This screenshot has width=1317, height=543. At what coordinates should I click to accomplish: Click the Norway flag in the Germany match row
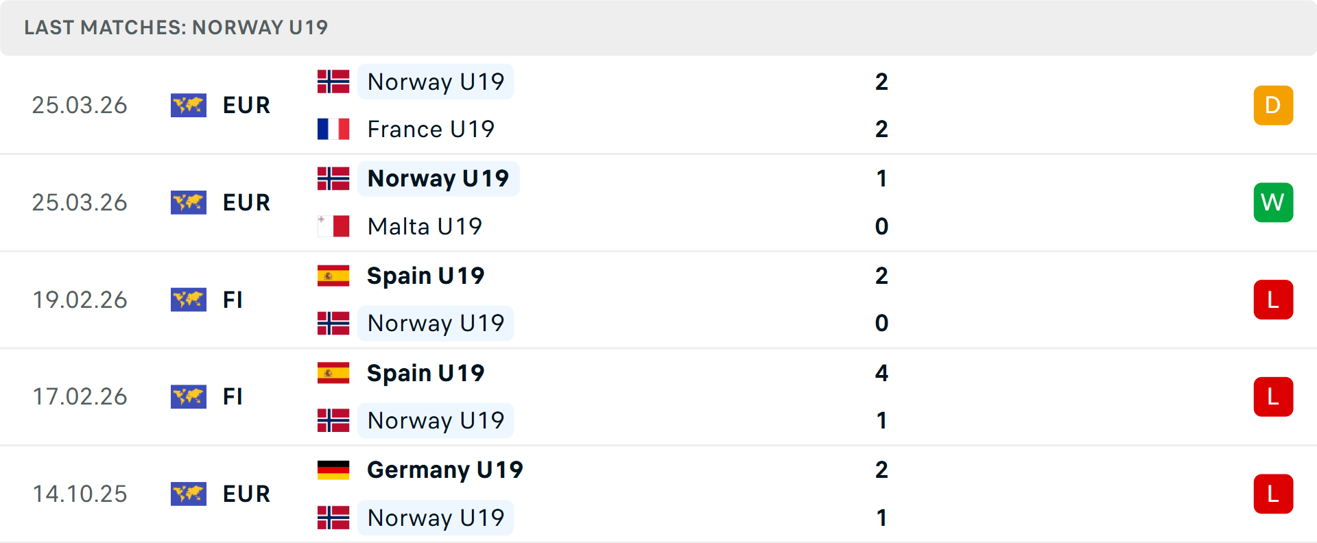[333, 518]
